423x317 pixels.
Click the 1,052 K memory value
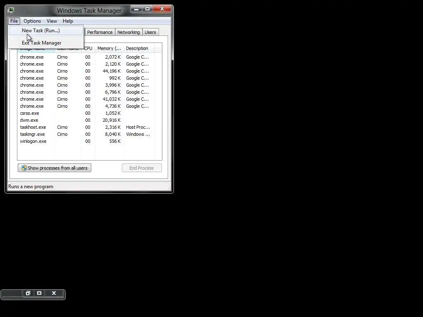click(113, 113)
